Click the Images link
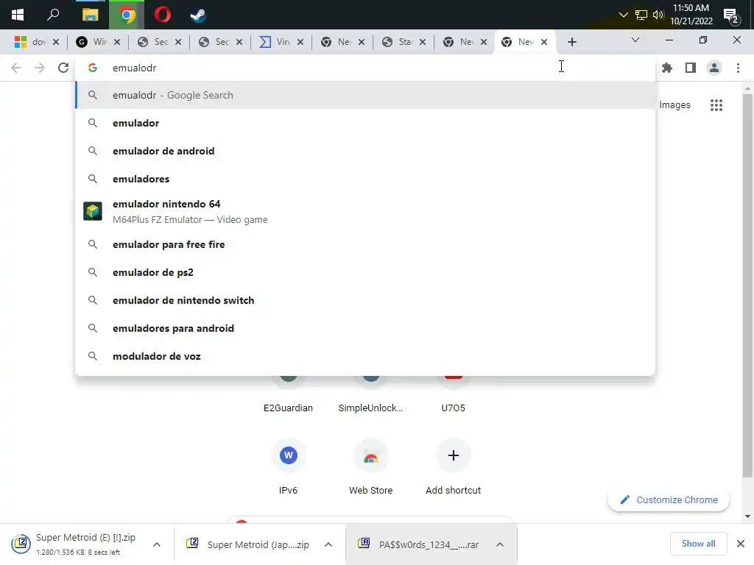This screenshot has width=754, height=565. (x=674, y=105)
